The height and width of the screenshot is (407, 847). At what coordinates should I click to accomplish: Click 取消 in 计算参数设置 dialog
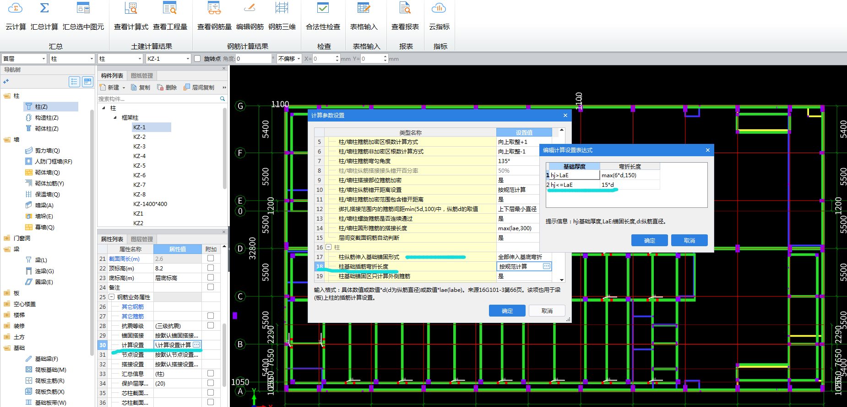pos(547,311)
